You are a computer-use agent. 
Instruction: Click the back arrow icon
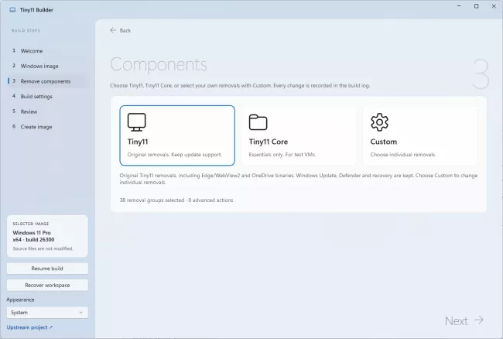point(113,30)
